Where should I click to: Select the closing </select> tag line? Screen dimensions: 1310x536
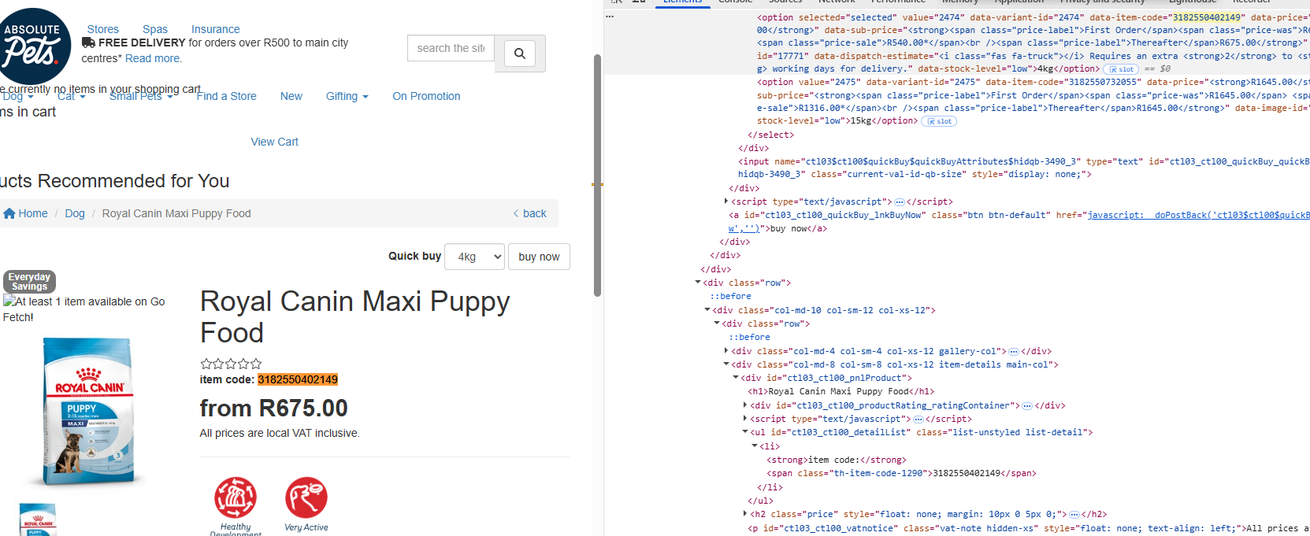point(770,135)
